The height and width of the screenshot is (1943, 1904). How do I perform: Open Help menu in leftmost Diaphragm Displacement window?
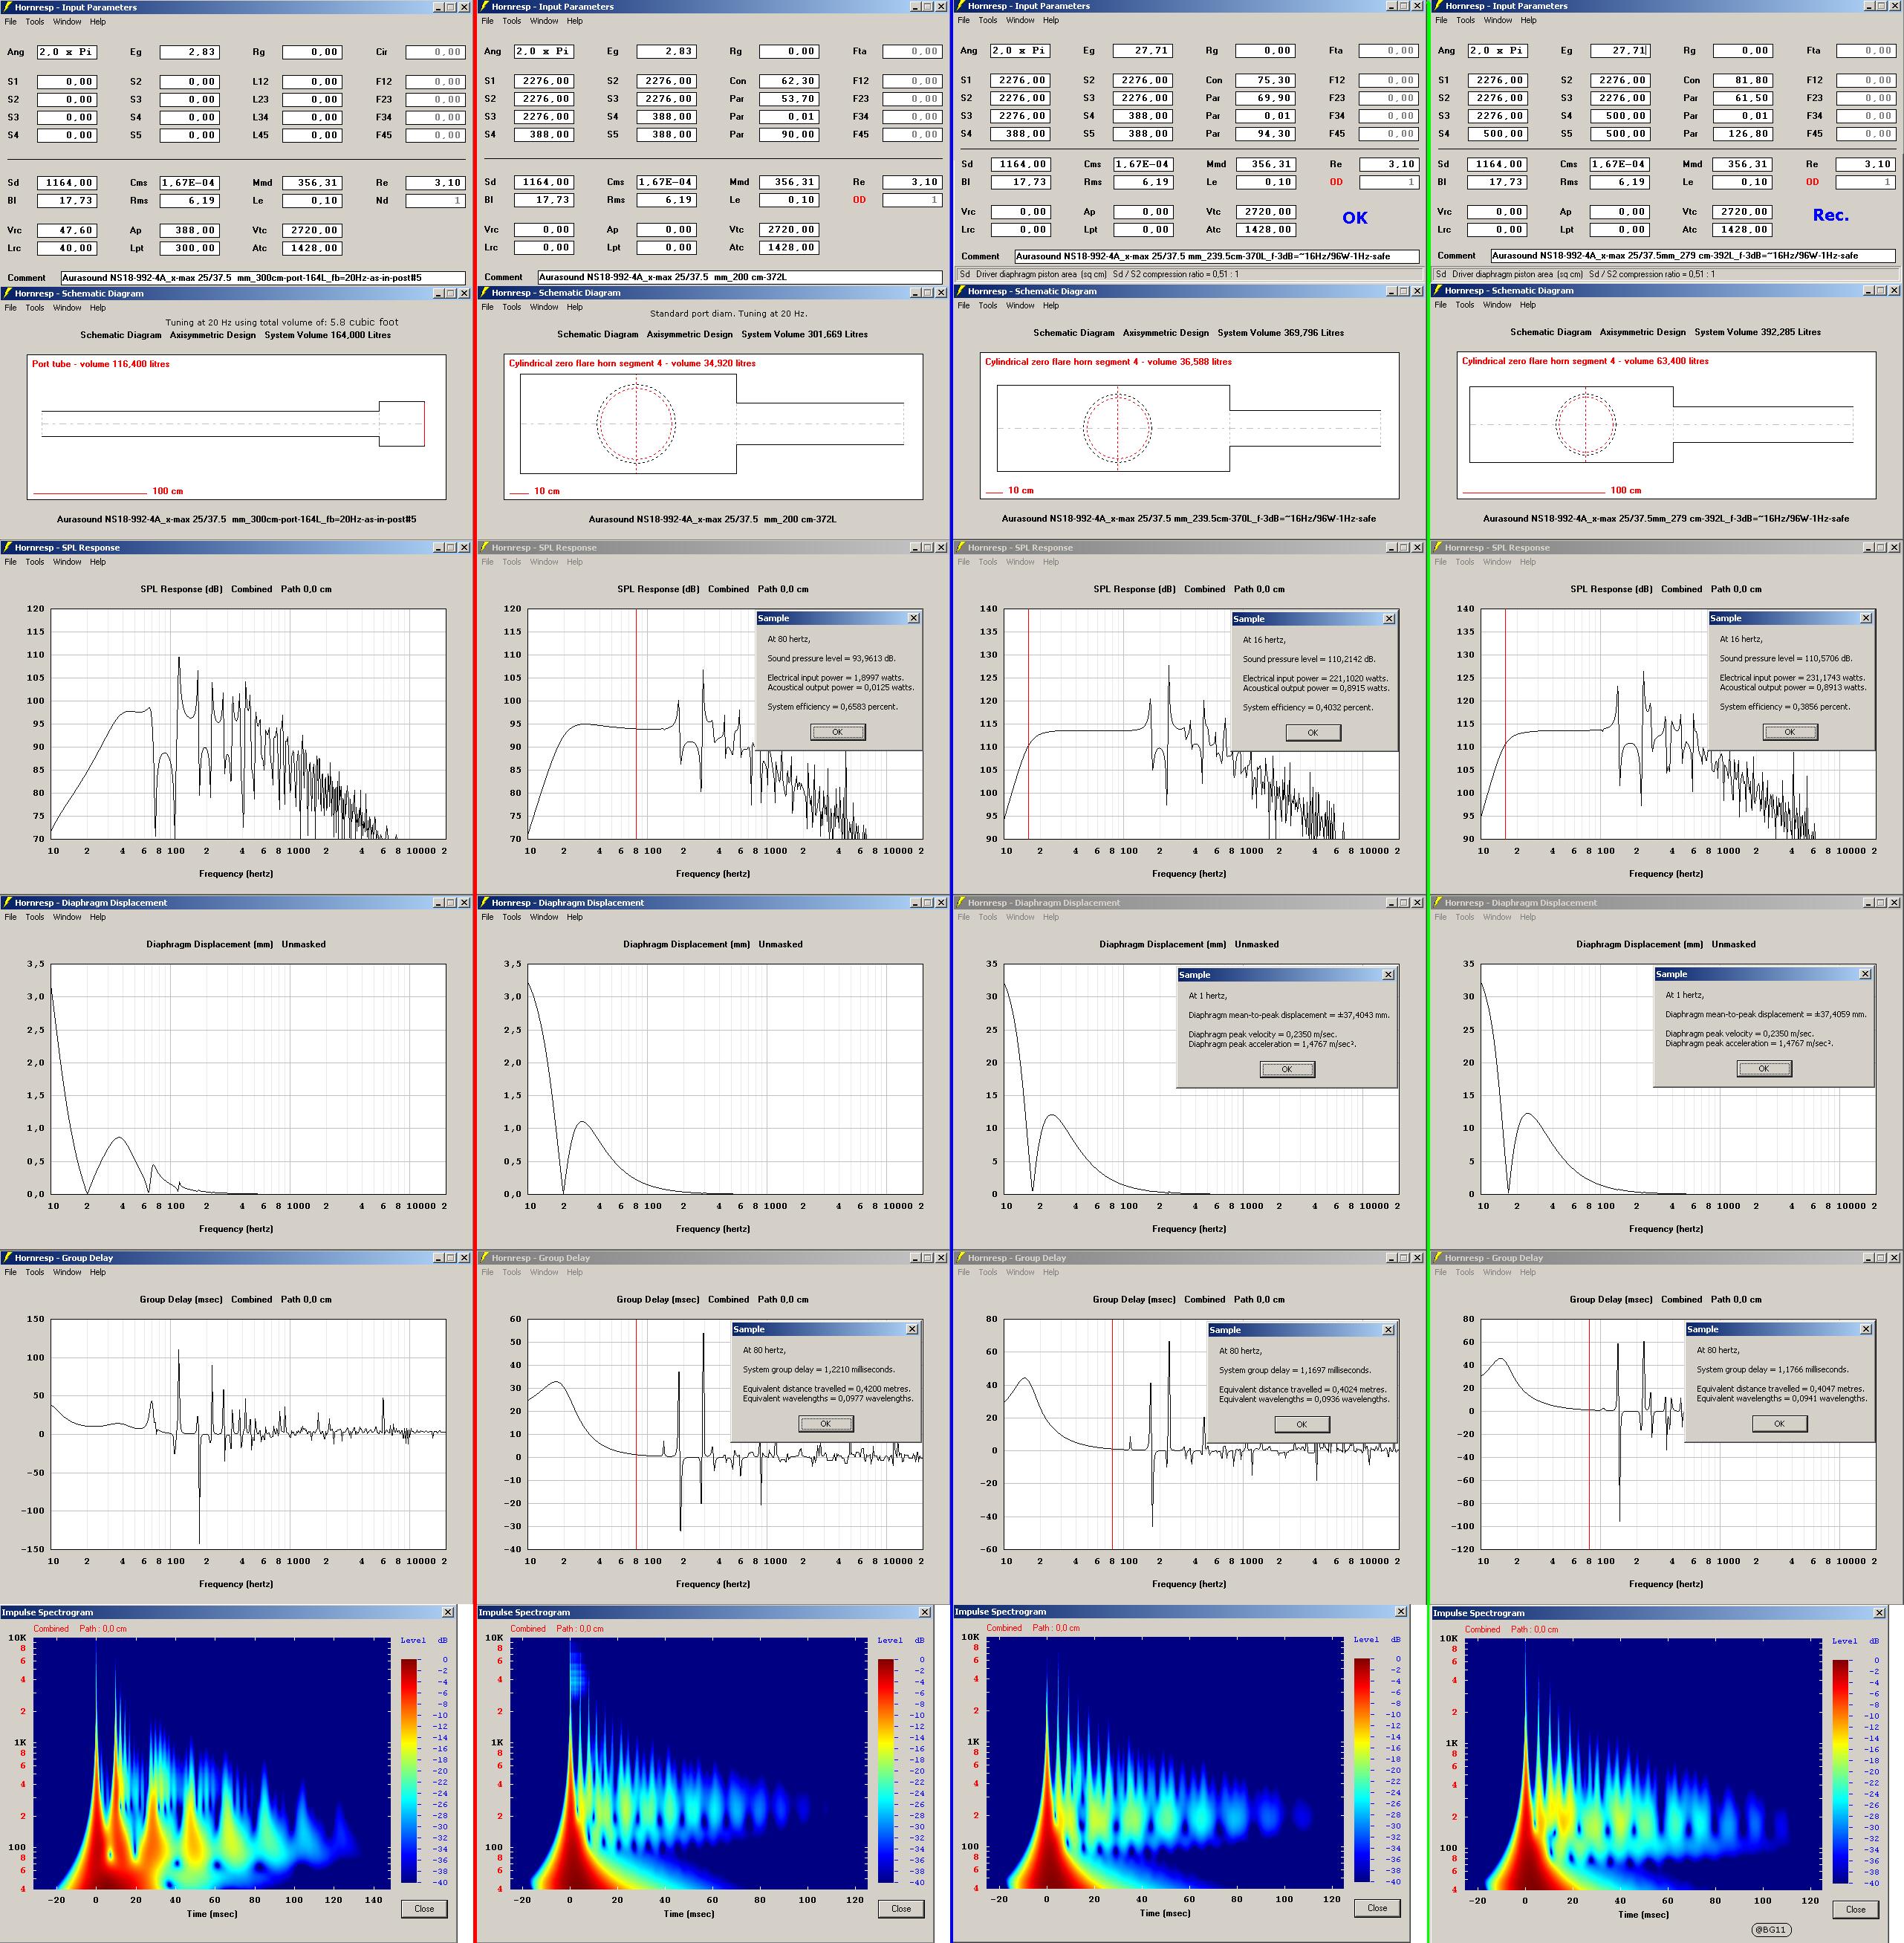point(97,917)
